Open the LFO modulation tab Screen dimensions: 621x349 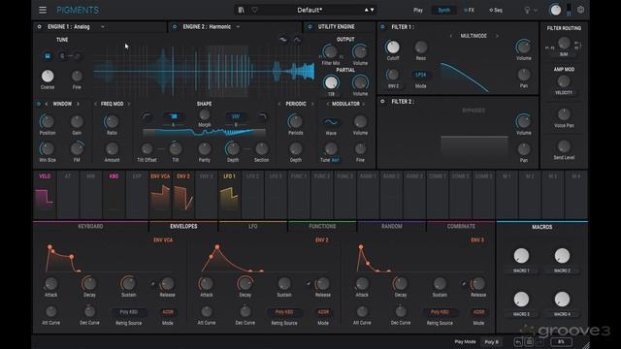(252, 226)
